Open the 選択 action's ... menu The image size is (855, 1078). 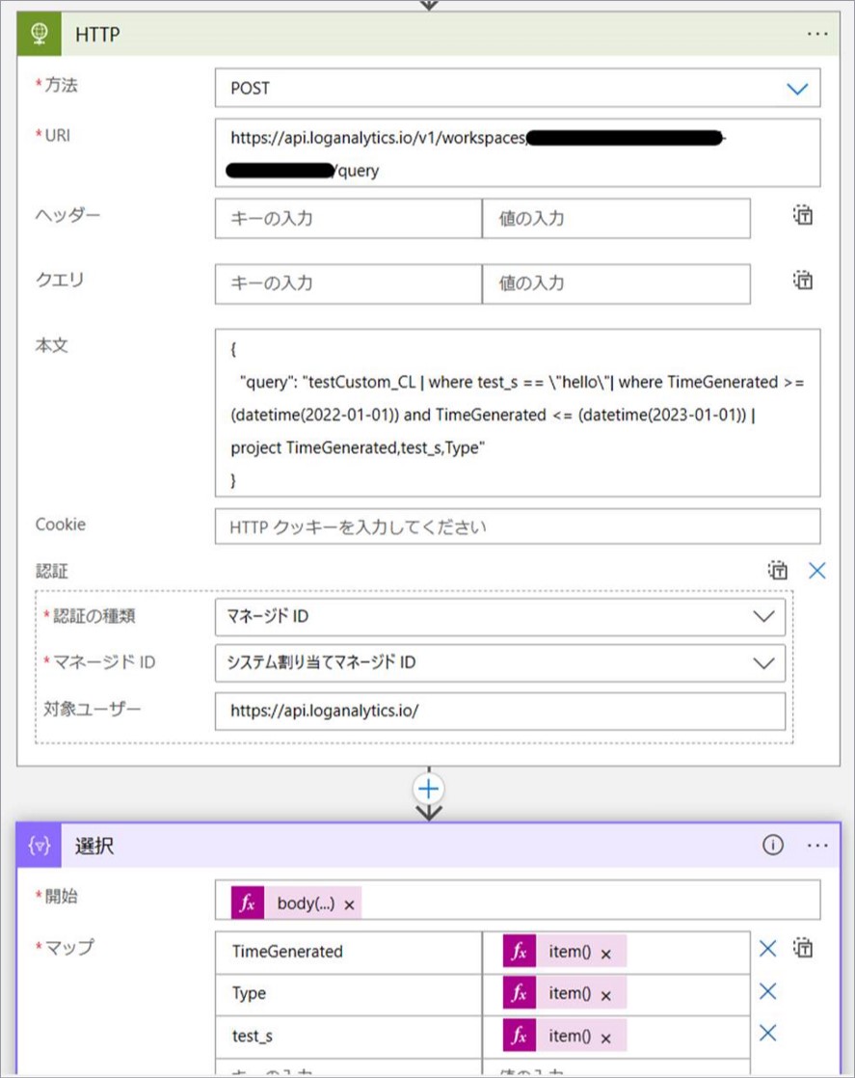pos(817,845)
